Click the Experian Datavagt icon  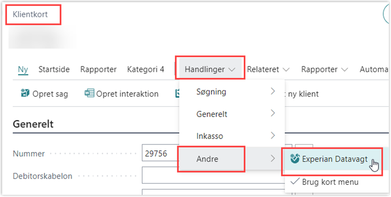click(x=295, y=159)
